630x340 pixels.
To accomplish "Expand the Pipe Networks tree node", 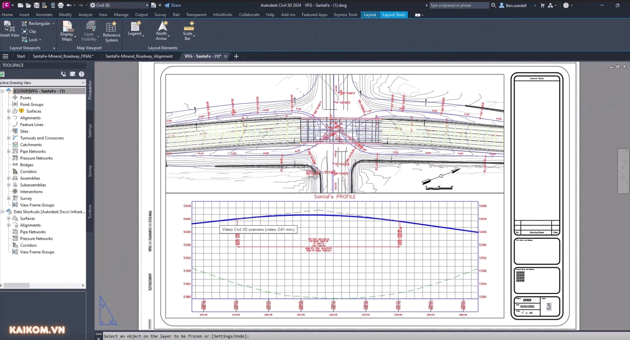I will (x=9, y=152).
